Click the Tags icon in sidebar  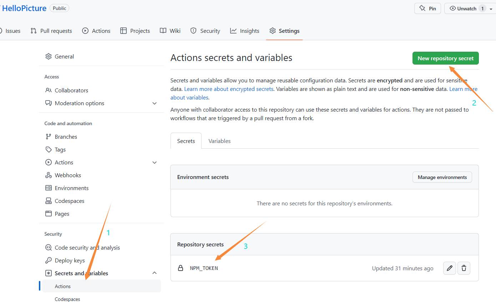coord(49,149)
